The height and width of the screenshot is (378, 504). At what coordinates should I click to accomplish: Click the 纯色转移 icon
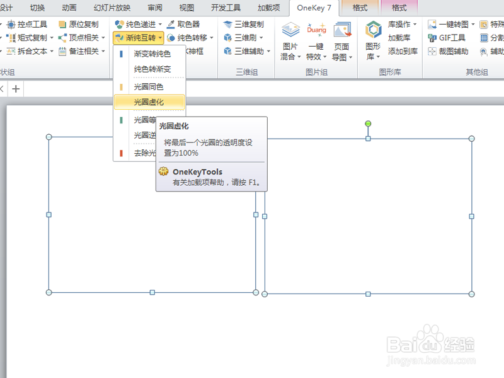point(171,38)
